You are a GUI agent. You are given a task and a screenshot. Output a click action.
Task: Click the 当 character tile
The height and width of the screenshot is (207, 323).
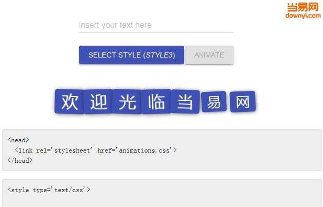click(x=185, y=102)
